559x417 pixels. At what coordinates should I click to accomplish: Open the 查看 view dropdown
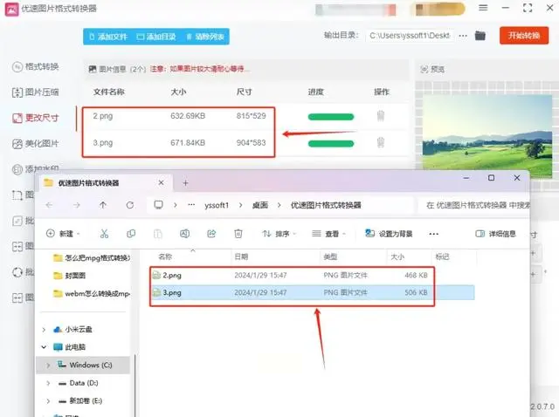(328, 234)
